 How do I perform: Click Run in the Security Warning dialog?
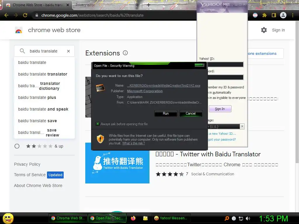click(166, 113)
